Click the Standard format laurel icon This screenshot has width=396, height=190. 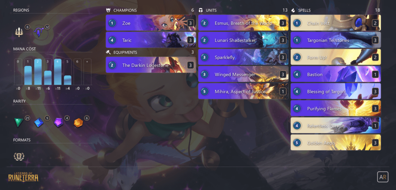[19, 156]
